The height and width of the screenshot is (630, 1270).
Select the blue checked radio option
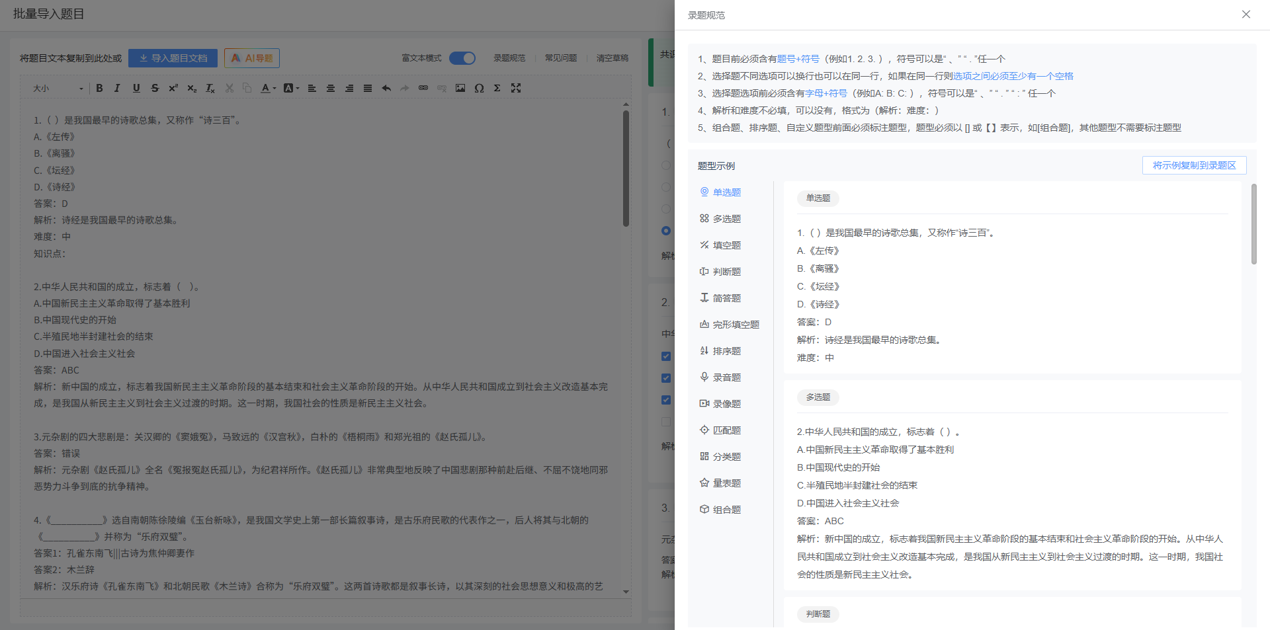click(666, 231)
